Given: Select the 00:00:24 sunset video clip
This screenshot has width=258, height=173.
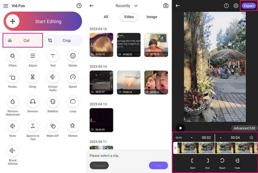Looking at the screenshot, I should tap(129, 83).
